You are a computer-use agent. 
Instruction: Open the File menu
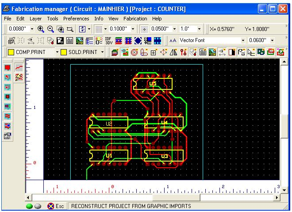(x=8, y=19)
